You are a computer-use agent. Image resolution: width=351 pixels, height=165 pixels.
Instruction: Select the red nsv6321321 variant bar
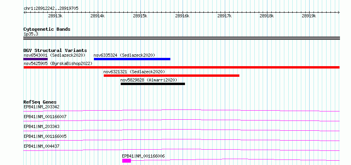click(172, 76)
